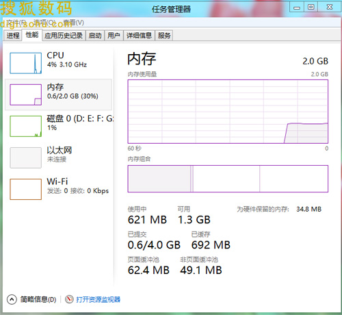
Task: Click the 692 MB cached value
Action: [x=211, y=245]
